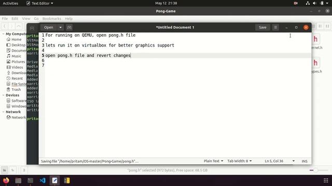Viewport: 332px width, 186px height.
Task: Expand the recent files arrow next to Open
Action: (x=60, y=27)
